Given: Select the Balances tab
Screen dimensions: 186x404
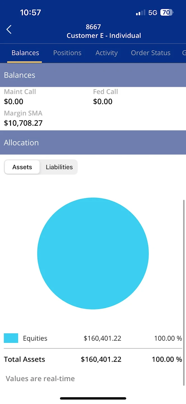Looking at the screenshot, I should (25, 53).
